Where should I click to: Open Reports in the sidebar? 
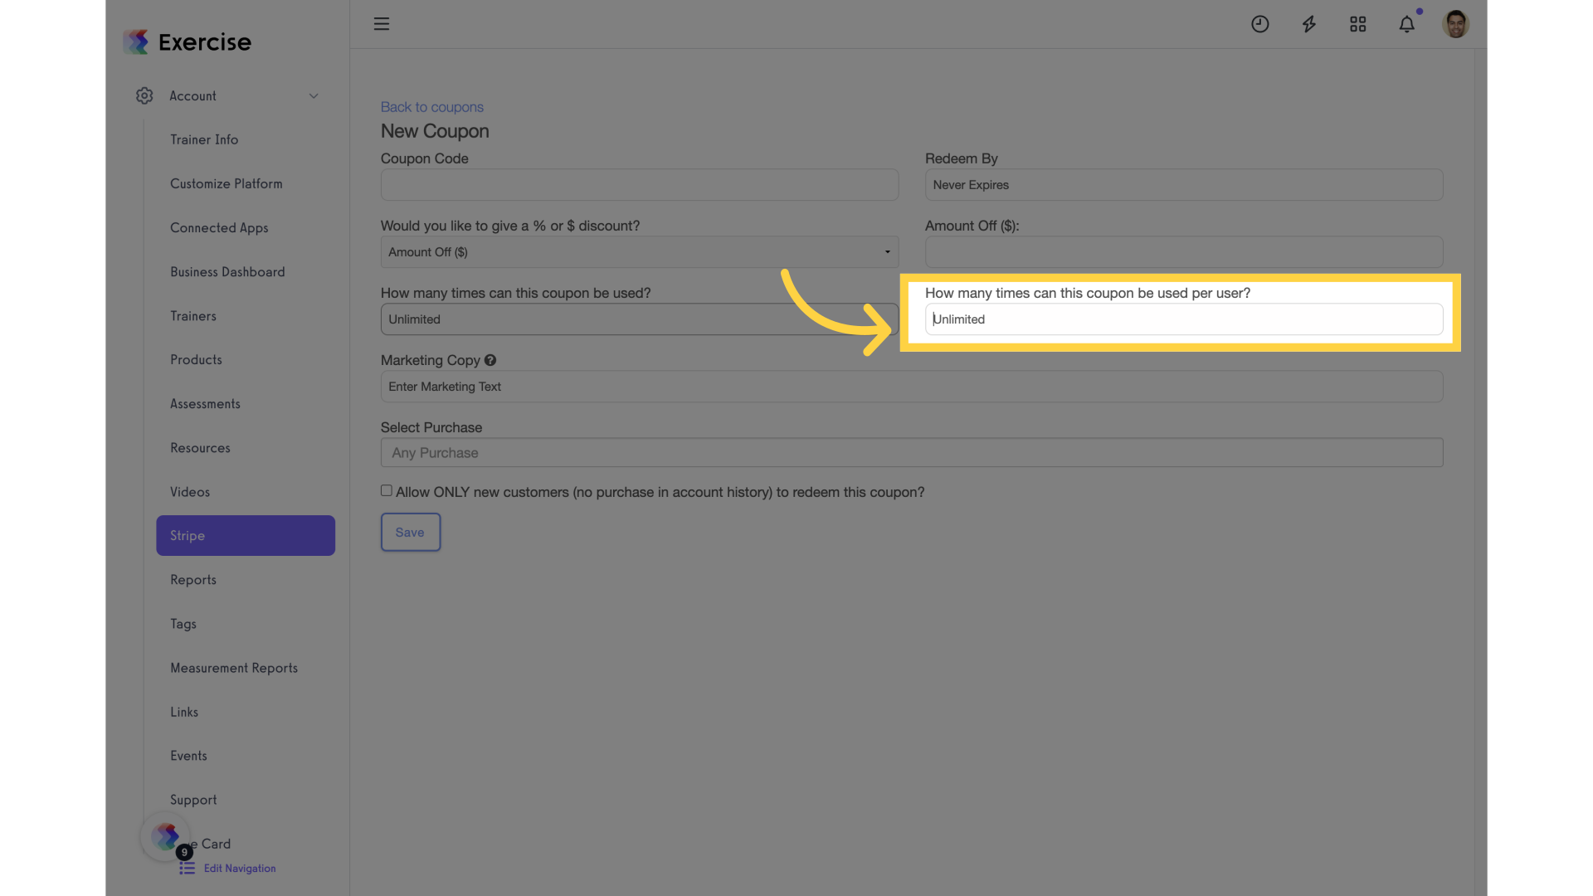click(x=193, y=580)
